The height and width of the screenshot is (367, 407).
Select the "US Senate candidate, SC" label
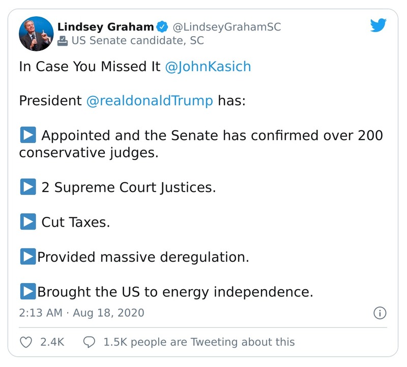[138, 41]
